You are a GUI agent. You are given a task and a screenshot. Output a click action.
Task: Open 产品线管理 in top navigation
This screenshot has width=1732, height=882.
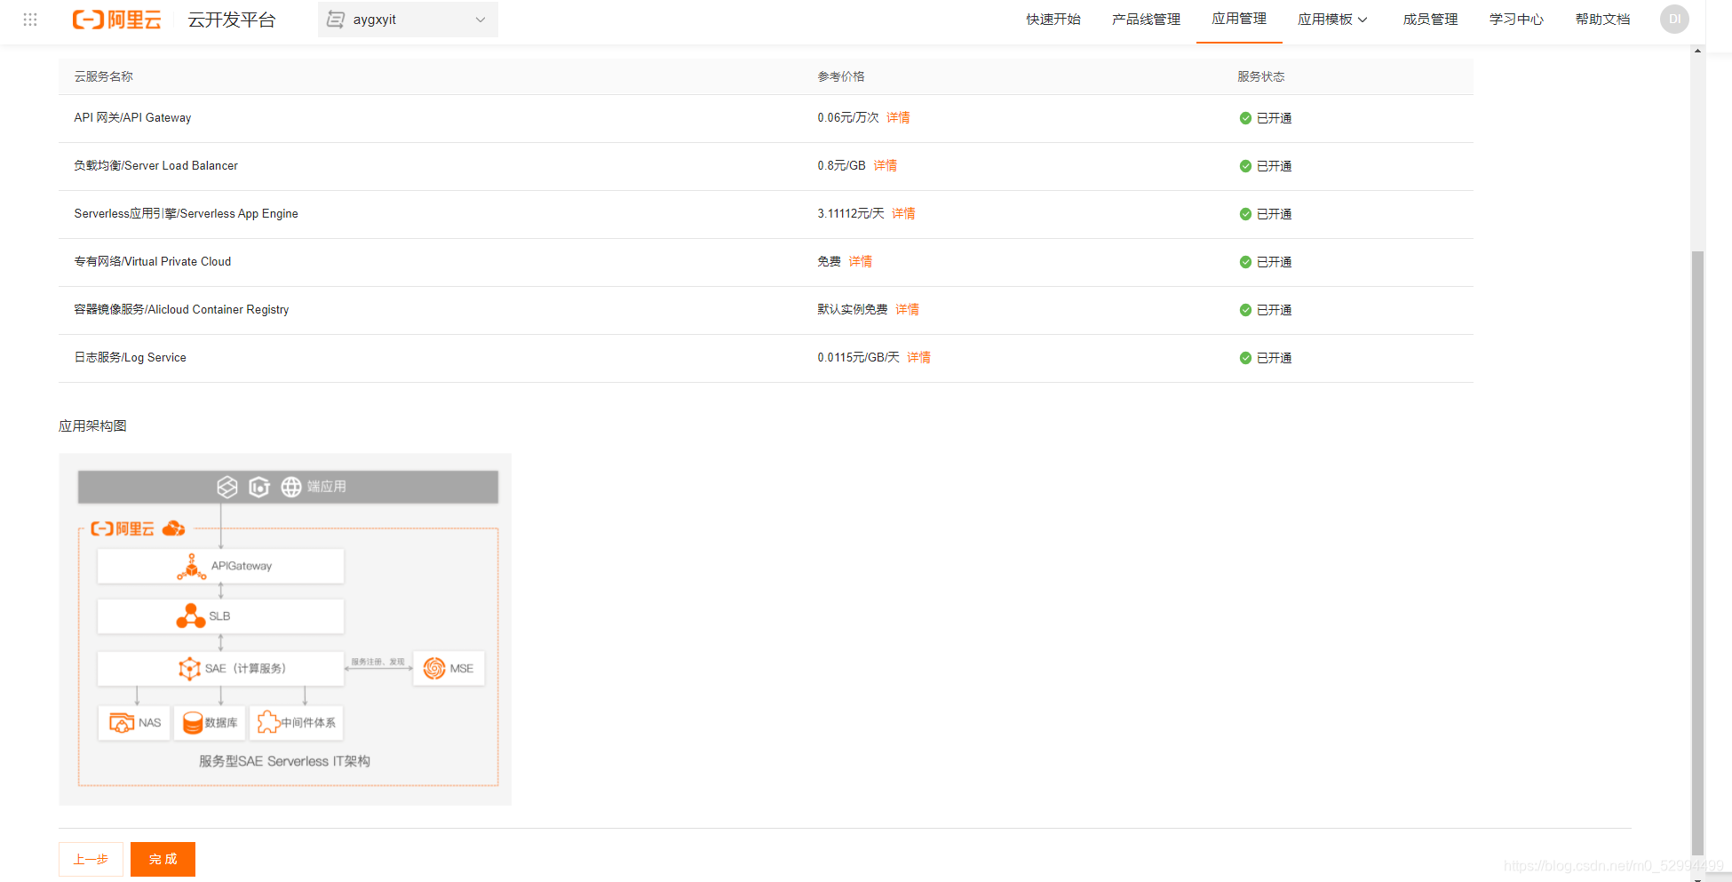coord(1146,20)
